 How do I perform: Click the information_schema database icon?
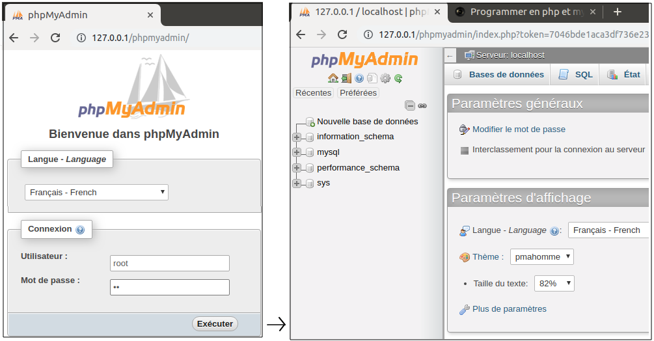(x=310, y=137)
